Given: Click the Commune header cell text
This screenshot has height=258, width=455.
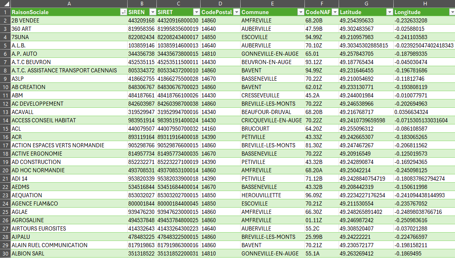Looking at the screenshot, I should [255, 12].
